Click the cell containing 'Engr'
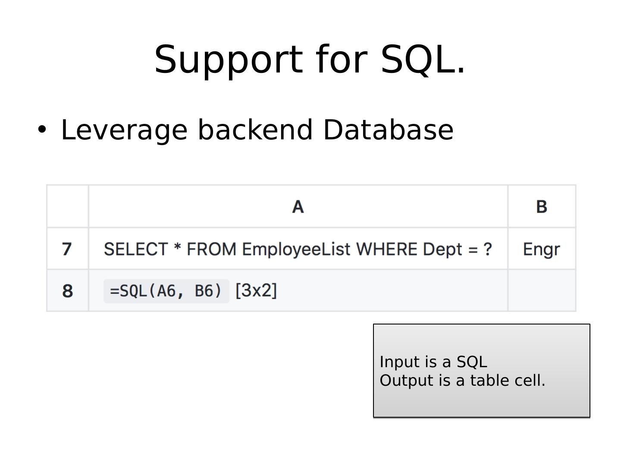 click(x=542, y=249)
